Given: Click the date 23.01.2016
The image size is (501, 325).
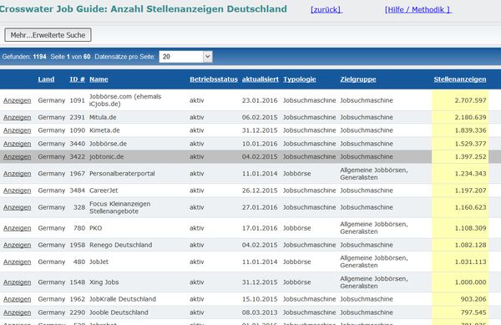Looking at the screenshot, I should (260, 100).
